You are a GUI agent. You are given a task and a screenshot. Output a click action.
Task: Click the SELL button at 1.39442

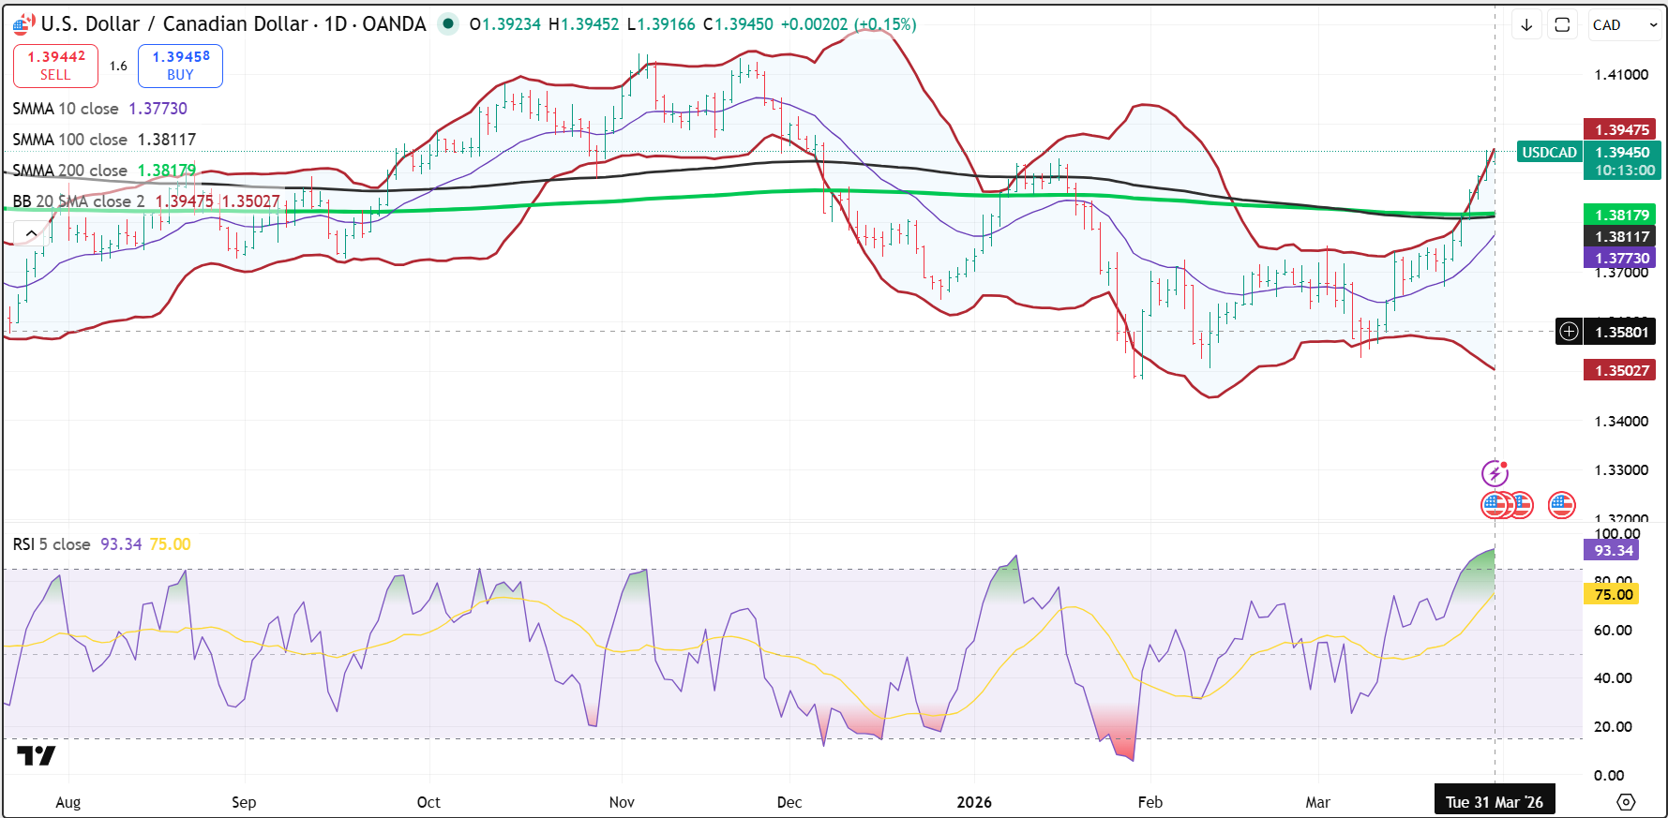click(x=55, y=66)
